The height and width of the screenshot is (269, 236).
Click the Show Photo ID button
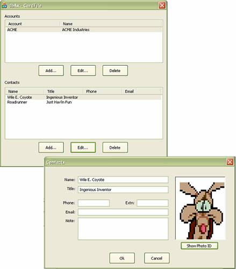(199, 246)
